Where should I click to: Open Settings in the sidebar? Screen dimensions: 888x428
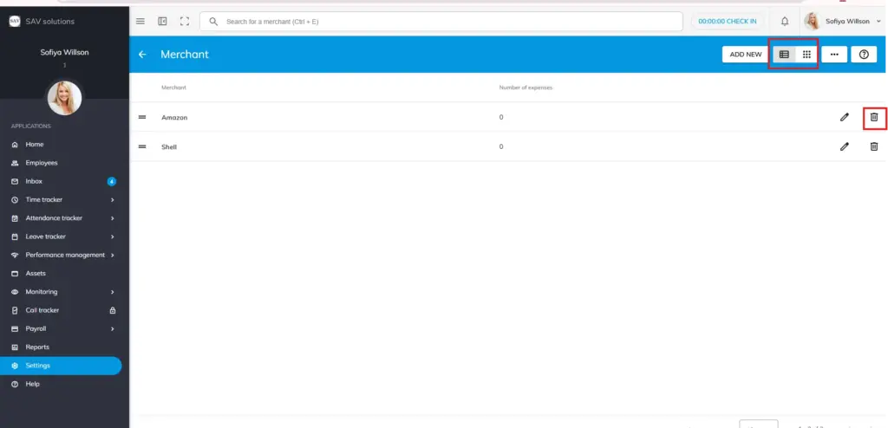coord(61,366)
